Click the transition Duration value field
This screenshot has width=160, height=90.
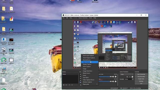click(x=128, y=79)
